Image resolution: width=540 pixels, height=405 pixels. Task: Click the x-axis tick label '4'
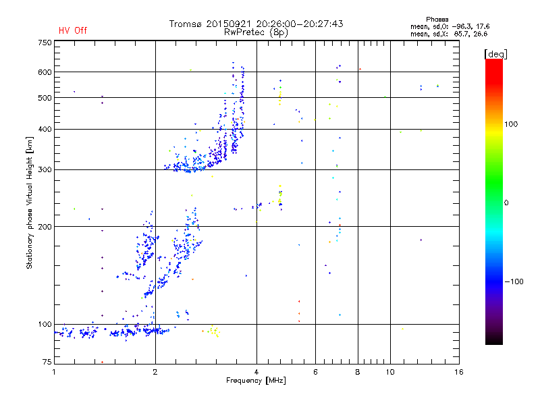[x=256, y=372]
